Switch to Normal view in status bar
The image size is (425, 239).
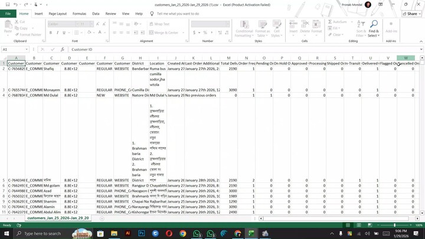pos(348,225)
